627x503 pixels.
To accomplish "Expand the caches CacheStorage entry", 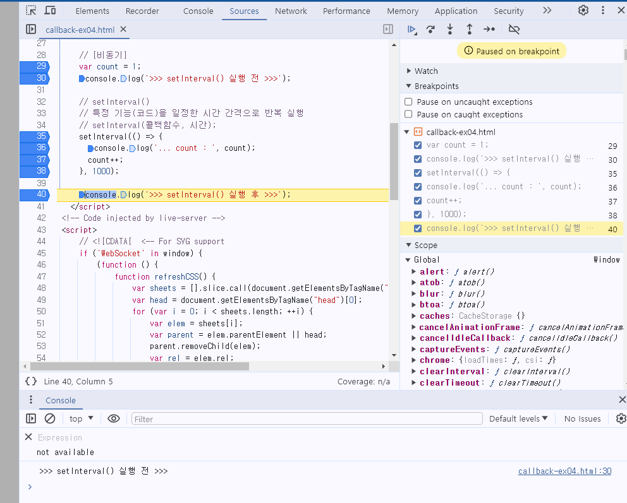I will (x=414, y=316).
